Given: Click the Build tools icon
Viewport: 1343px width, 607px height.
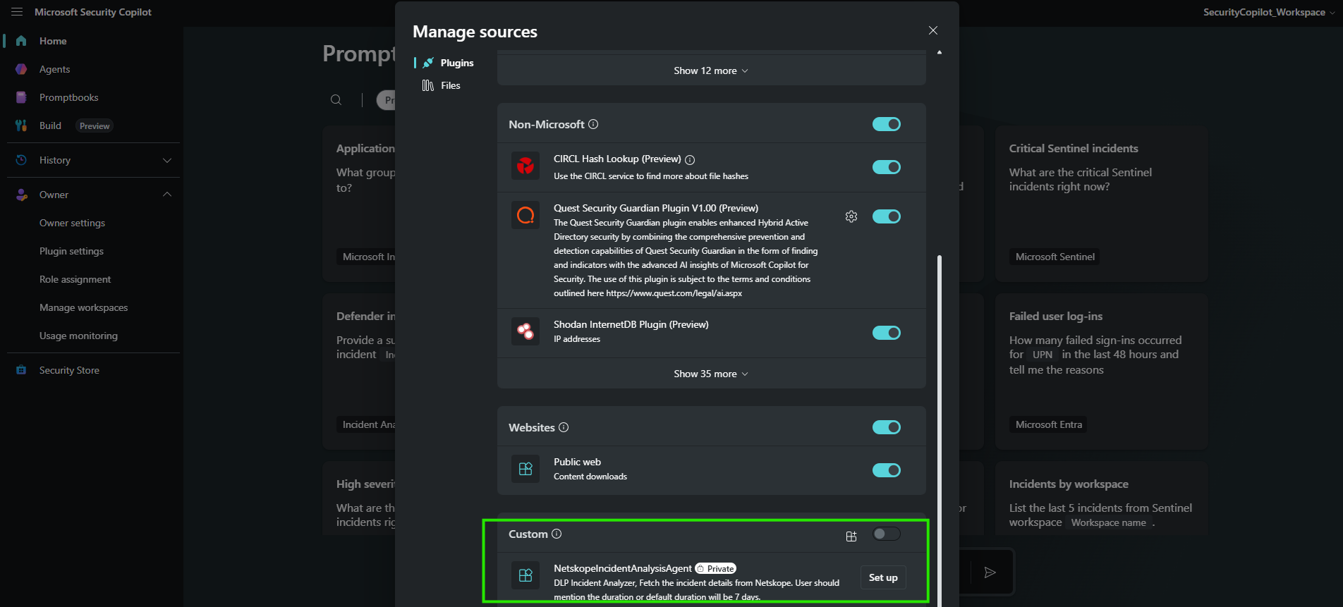Looking at the screenshot, I should pos(21,125).
